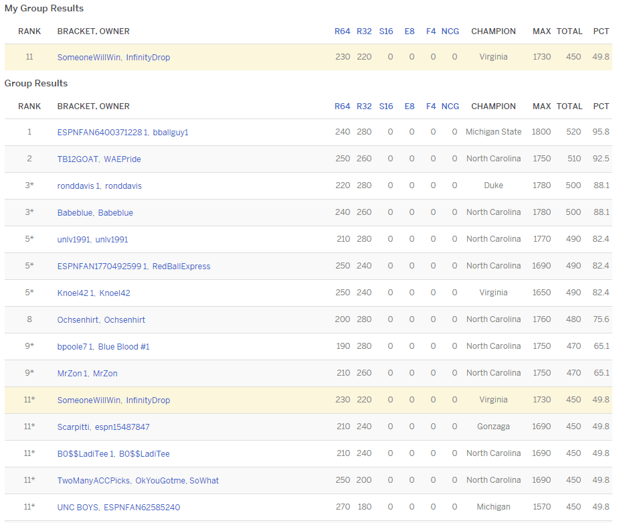Sort group results by R64 column

tap(342, 106)
